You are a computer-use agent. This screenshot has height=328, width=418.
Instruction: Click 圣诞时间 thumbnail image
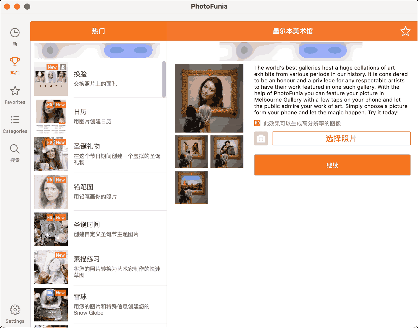click(51, 229)
